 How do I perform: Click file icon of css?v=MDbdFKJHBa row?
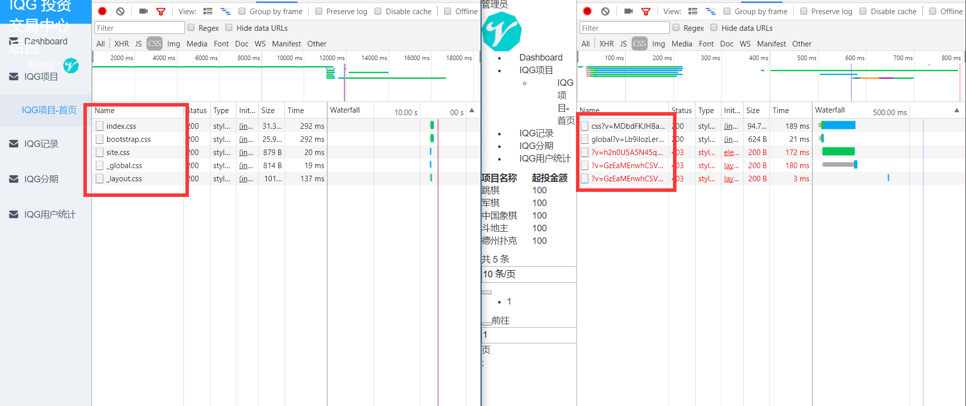[x=585, y=126]
